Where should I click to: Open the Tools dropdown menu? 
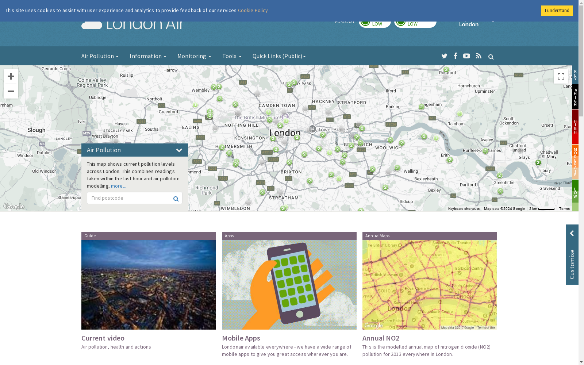coord(232,56)
